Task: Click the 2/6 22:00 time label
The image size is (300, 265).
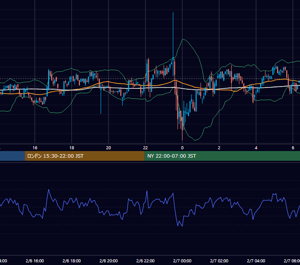Action: click(146, 261)
